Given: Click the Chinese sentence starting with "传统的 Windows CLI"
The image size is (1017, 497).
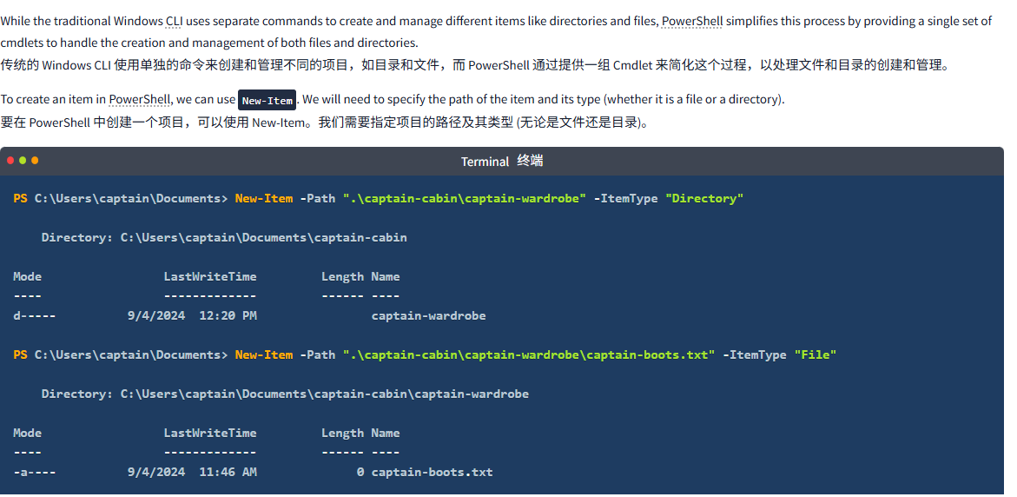Looking at the screenshot, I should pyautogui.click(x=475, y=65).
